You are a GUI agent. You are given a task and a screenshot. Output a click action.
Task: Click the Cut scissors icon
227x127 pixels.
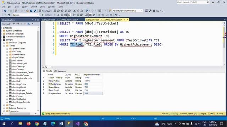(x=74, y=11)
